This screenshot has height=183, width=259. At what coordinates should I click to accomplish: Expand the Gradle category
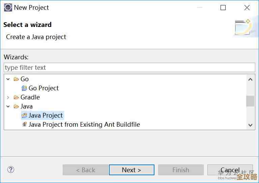click(x=8, y=97)
